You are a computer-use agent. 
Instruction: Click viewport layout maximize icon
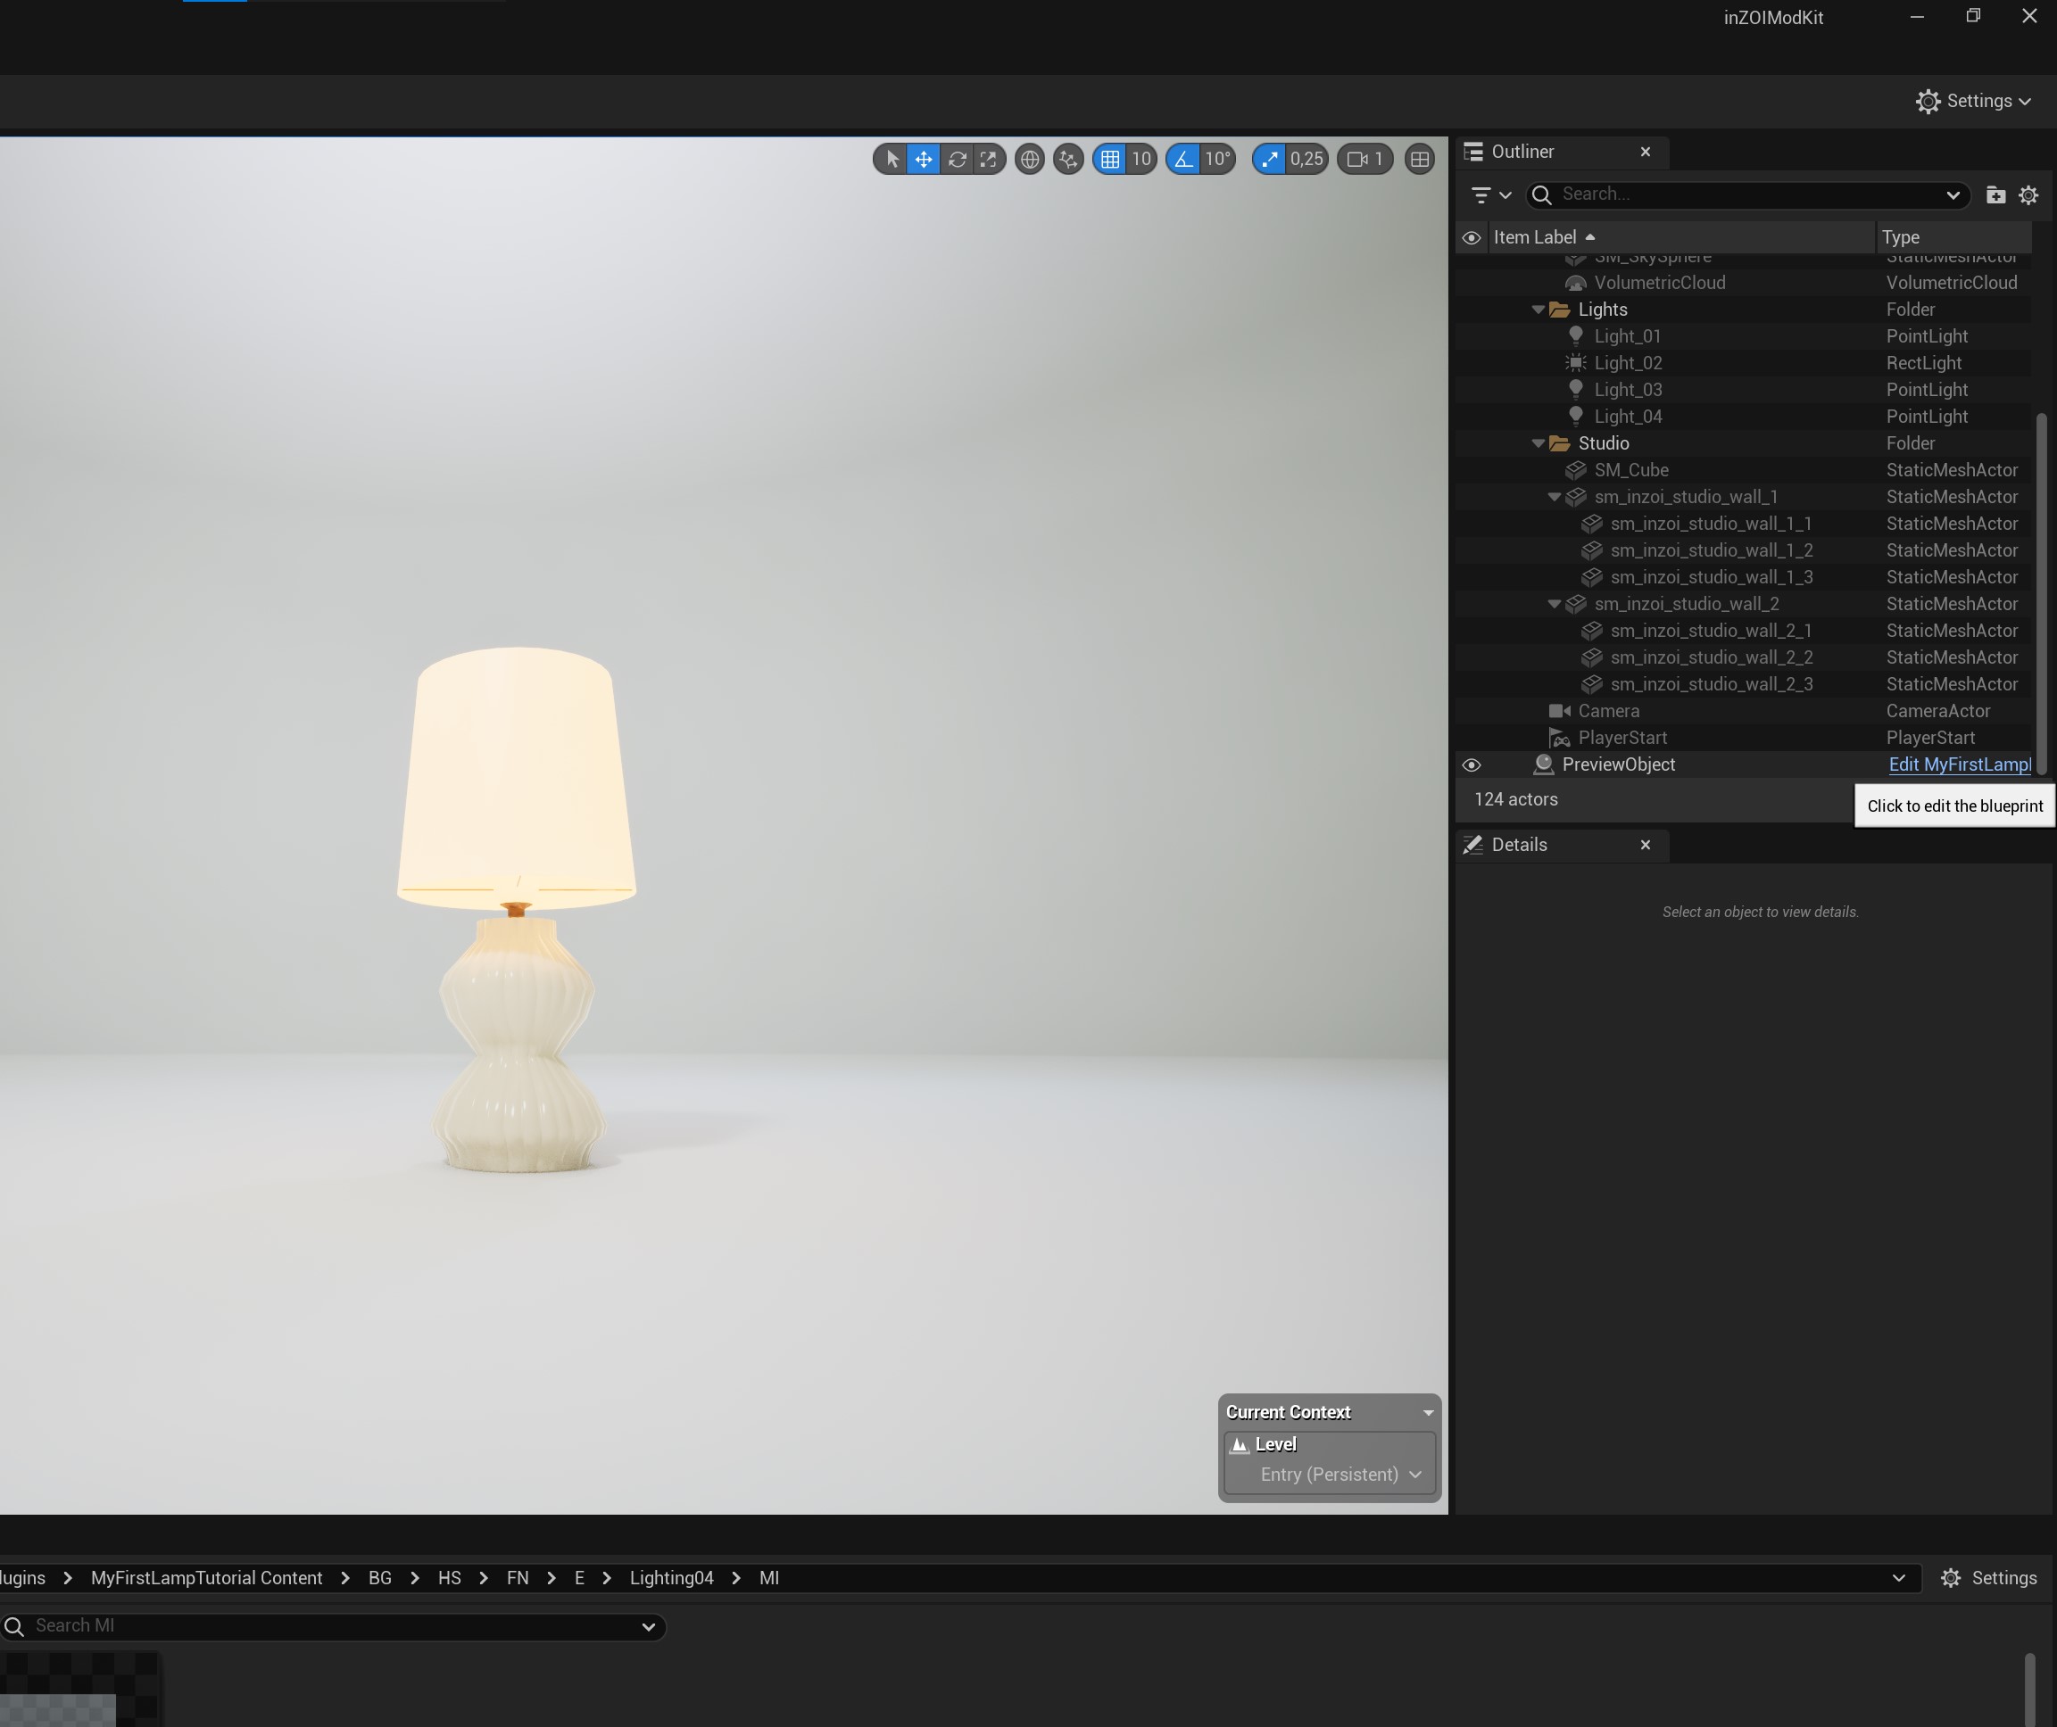coord(1419,159)
